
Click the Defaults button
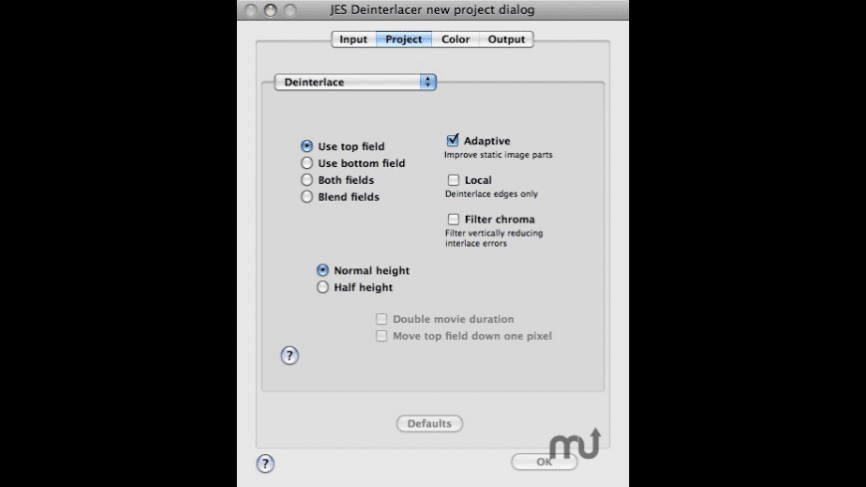pyautogui.click(x=430, y=423)
